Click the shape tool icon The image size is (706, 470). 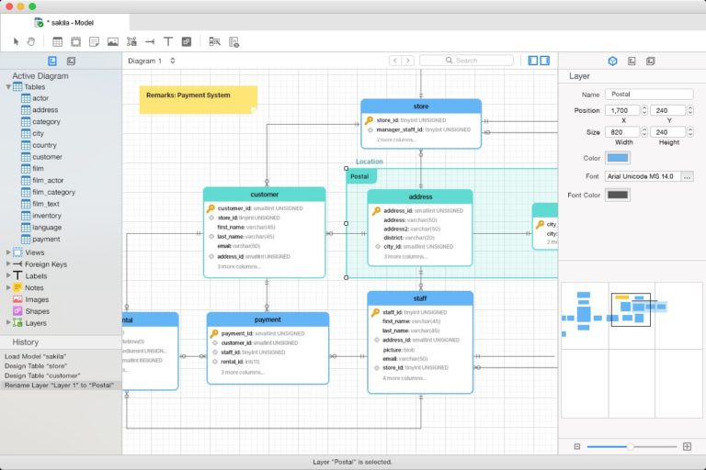click(x=187, y=41)
